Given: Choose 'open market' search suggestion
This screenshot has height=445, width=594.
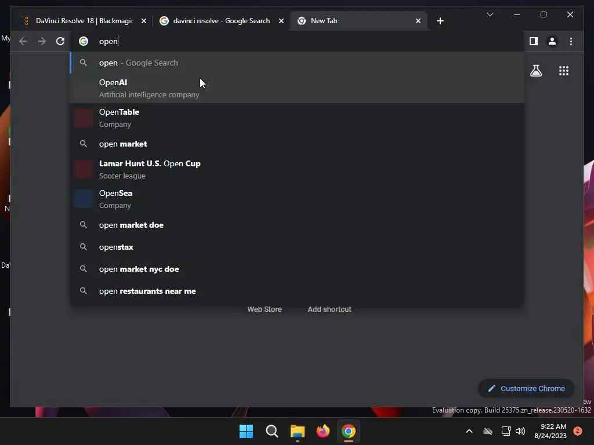Looking at the screenshot, I should [x=298, y=144].
